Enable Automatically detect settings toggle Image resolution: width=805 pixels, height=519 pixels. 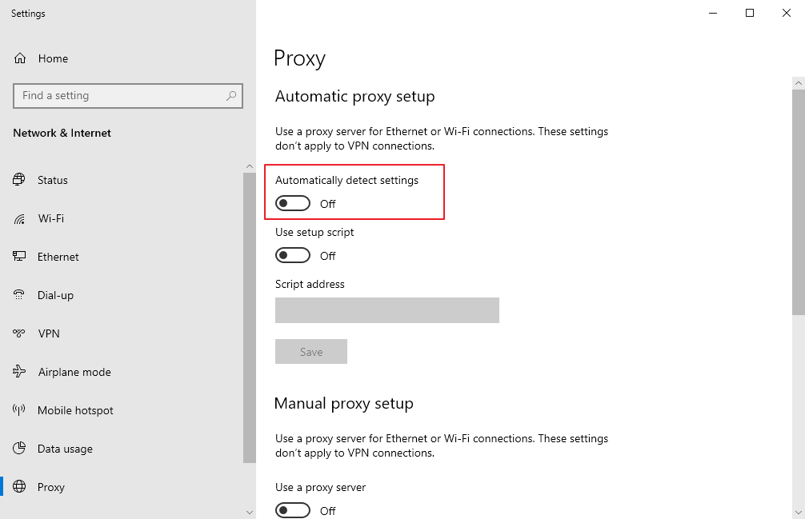click(x=292, y=204)
